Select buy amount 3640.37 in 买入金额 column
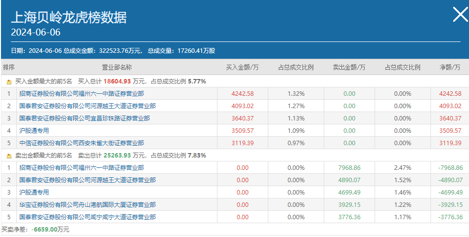 coord(242,118)
